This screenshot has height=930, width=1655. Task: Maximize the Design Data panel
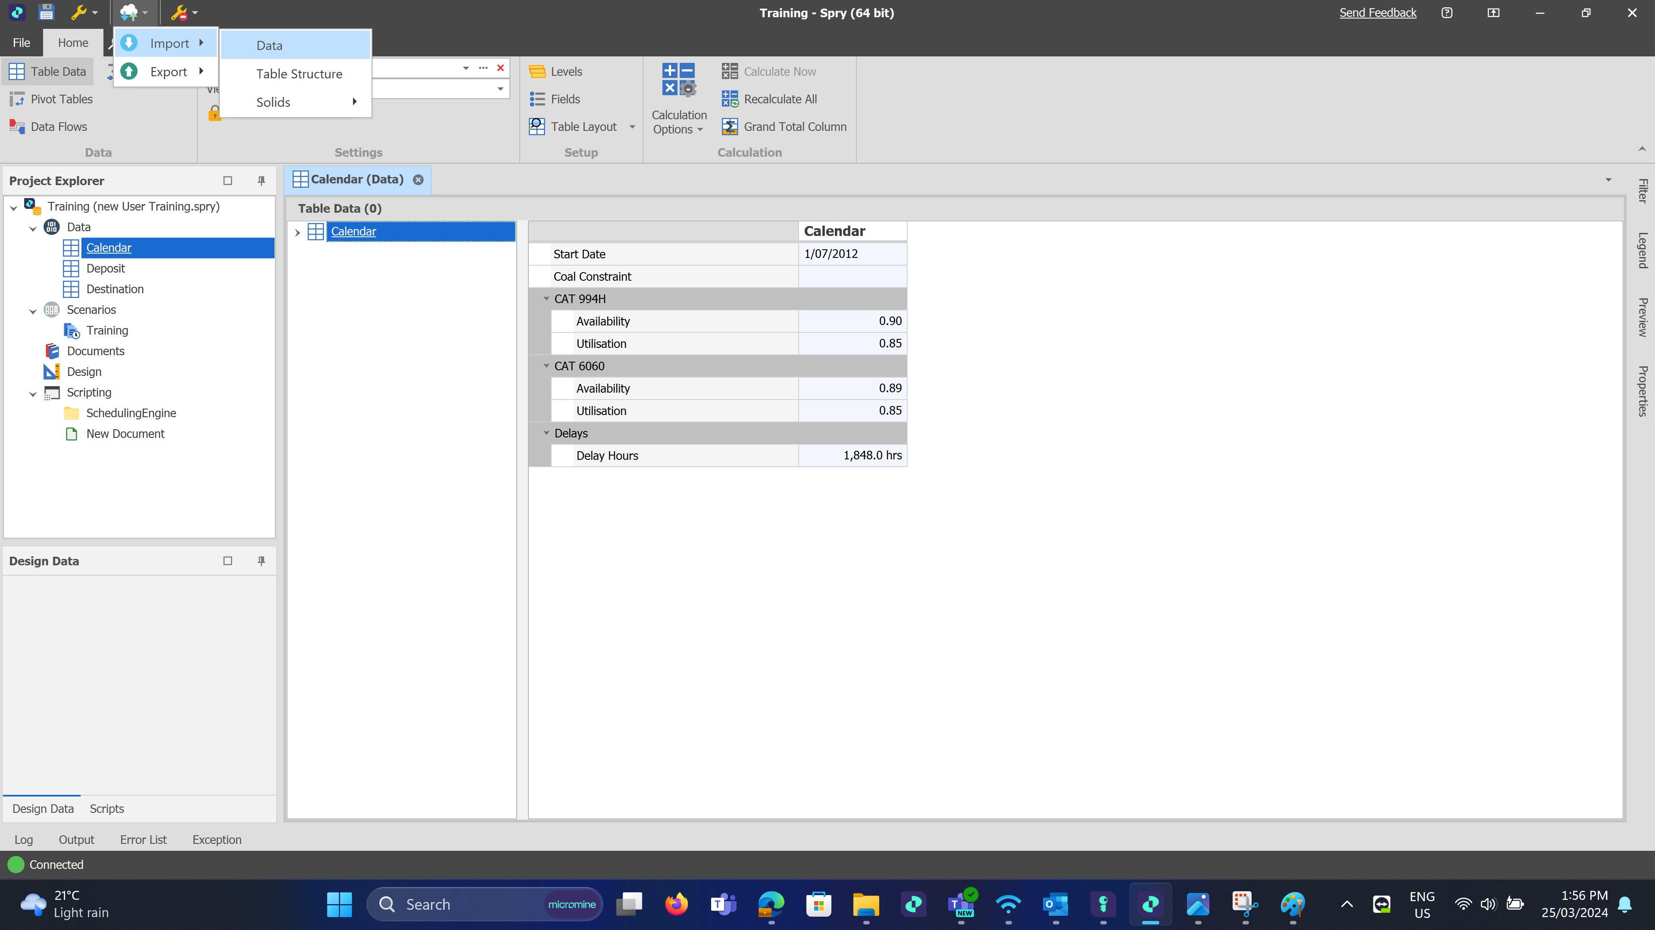pos(228,561)
